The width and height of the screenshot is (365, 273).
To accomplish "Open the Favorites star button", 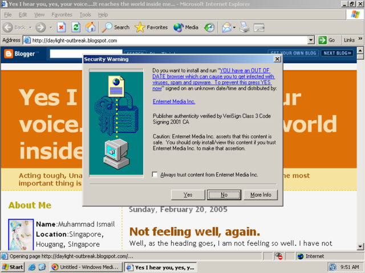I will [x=151, y=27].
